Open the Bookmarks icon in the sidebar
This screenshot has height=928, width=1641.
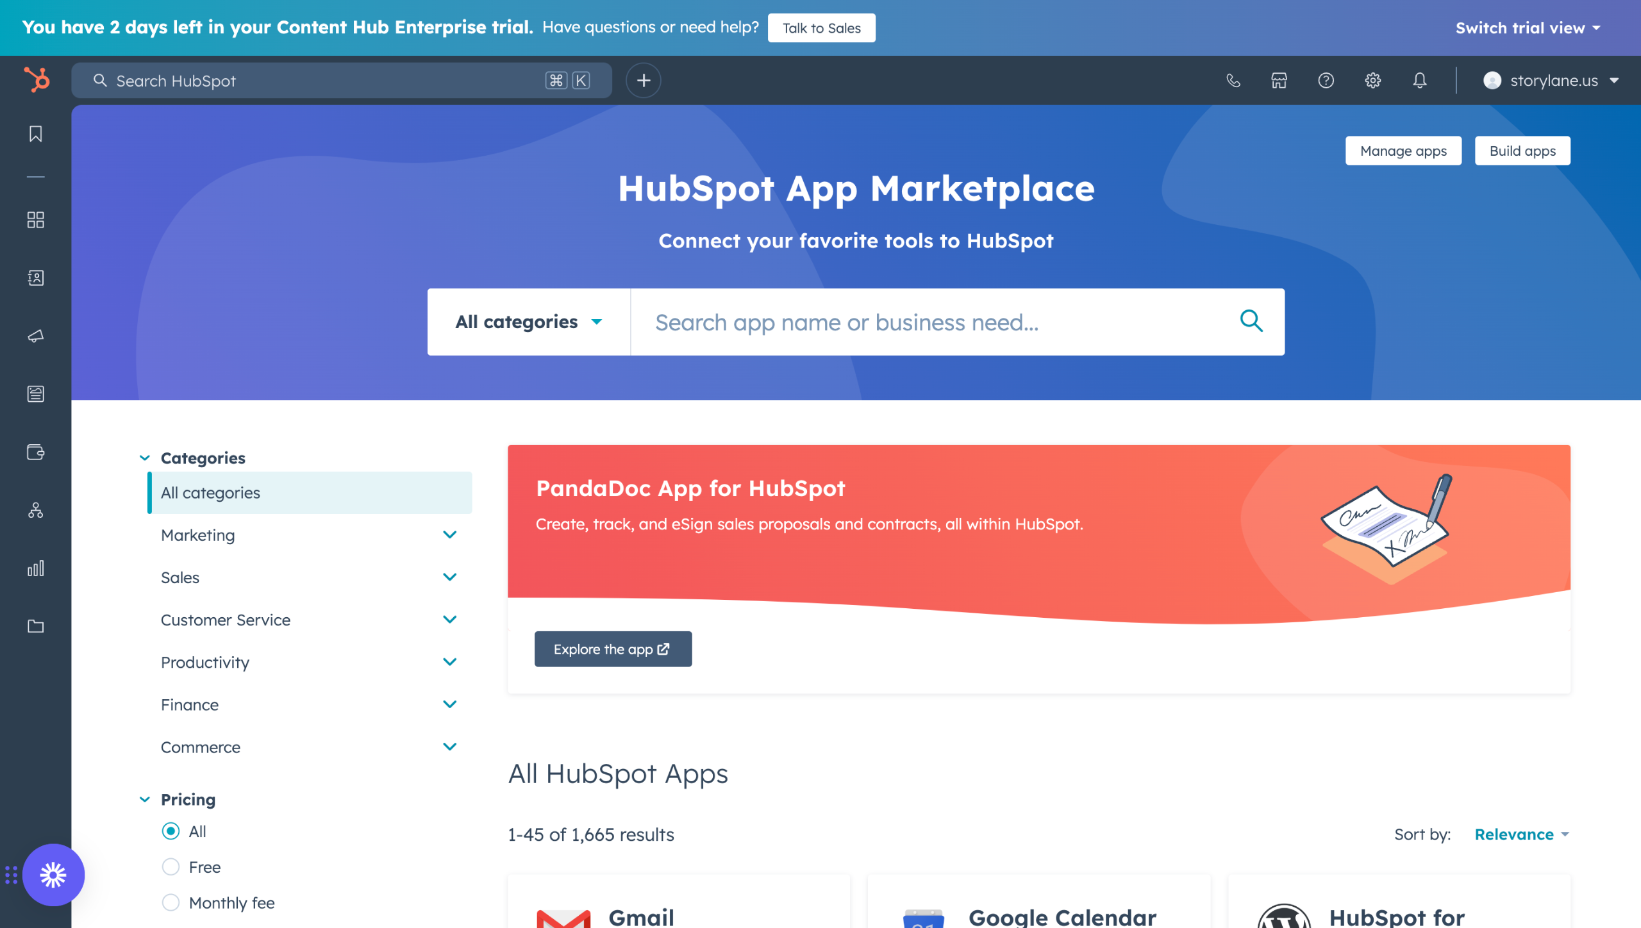pos(36,134)
